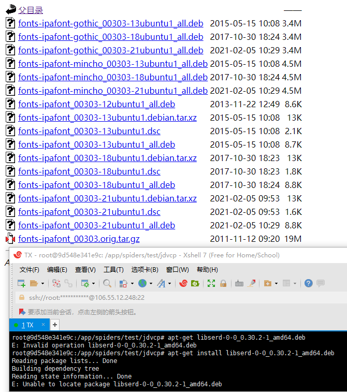Click the highlighter pen icon
The width and height of the screenshot is (347, 392).
click(252, 283)
